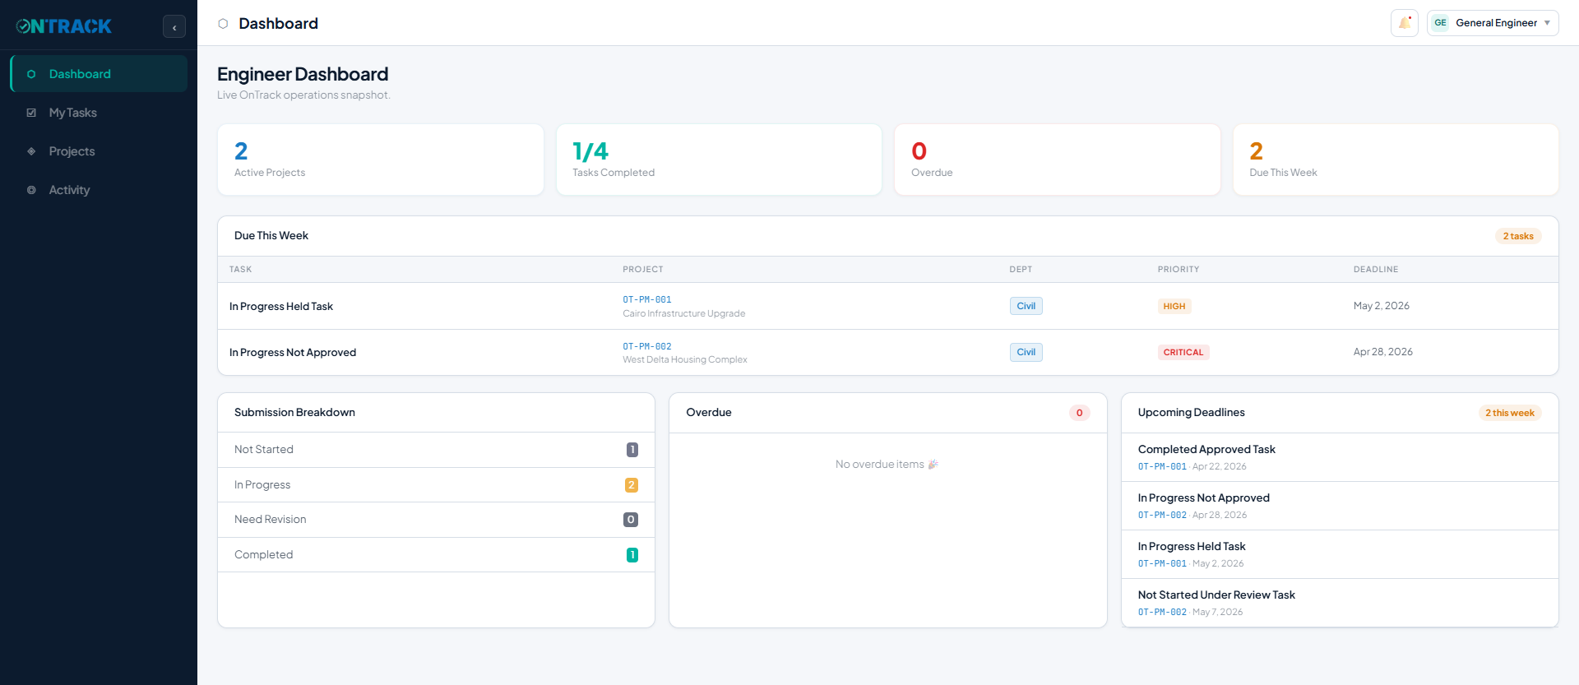Image resolution: width=1579 pixels, height=685 pixels.
Task: Click the green Completed count badge
Action: 632,555
